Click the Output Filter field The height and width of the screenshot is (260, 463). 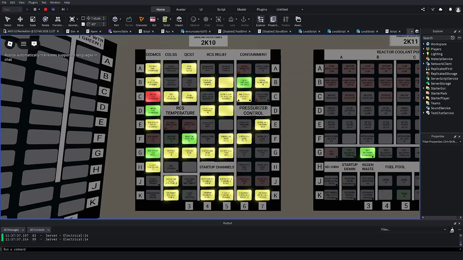tap(413, 230)
